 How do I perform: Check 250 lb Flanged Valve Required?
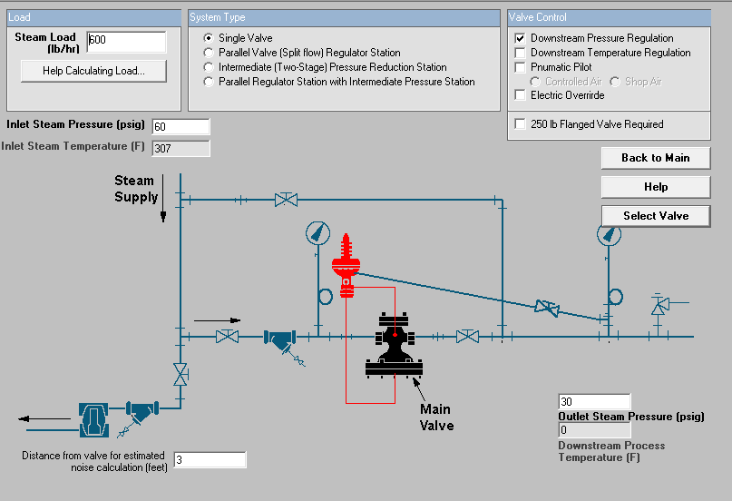(520, 124)
